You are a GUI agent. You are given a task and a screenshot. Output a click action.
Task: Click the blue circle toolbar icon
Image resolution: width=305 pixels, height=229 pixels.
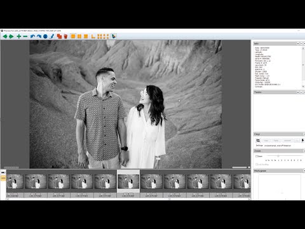click(x=45, y=36)
